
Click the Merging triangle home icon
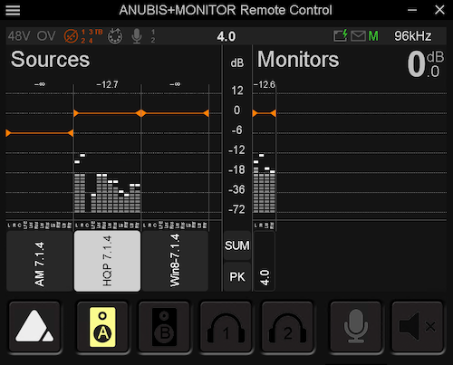pyautogui.click(x=34, y=326)
